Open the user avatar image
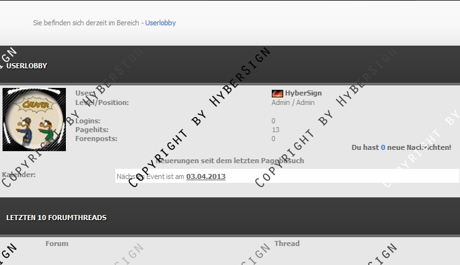460x265 pixels. 34,120
